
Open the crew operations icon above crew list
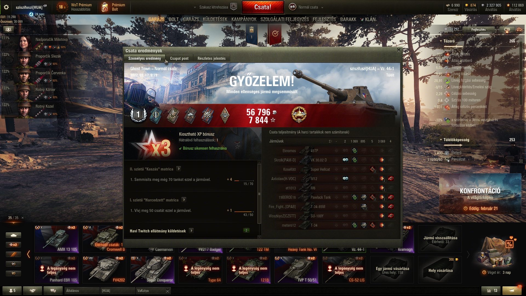click(x=9, y=29)
